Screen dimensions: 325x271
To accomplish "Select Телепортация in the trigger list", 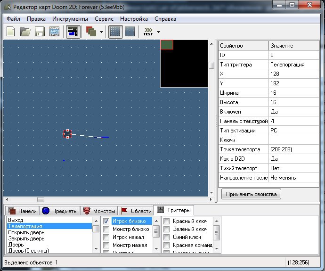I will tap(49, 226).
